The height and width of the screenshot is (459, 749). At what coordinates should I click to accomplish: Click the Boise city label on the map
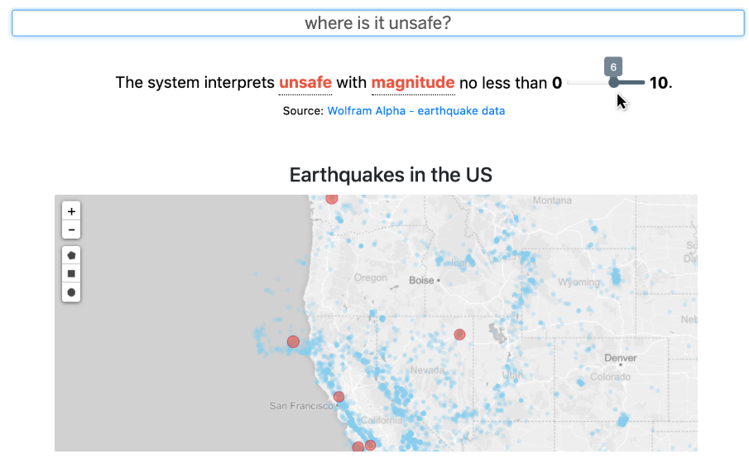click(421, 281)
